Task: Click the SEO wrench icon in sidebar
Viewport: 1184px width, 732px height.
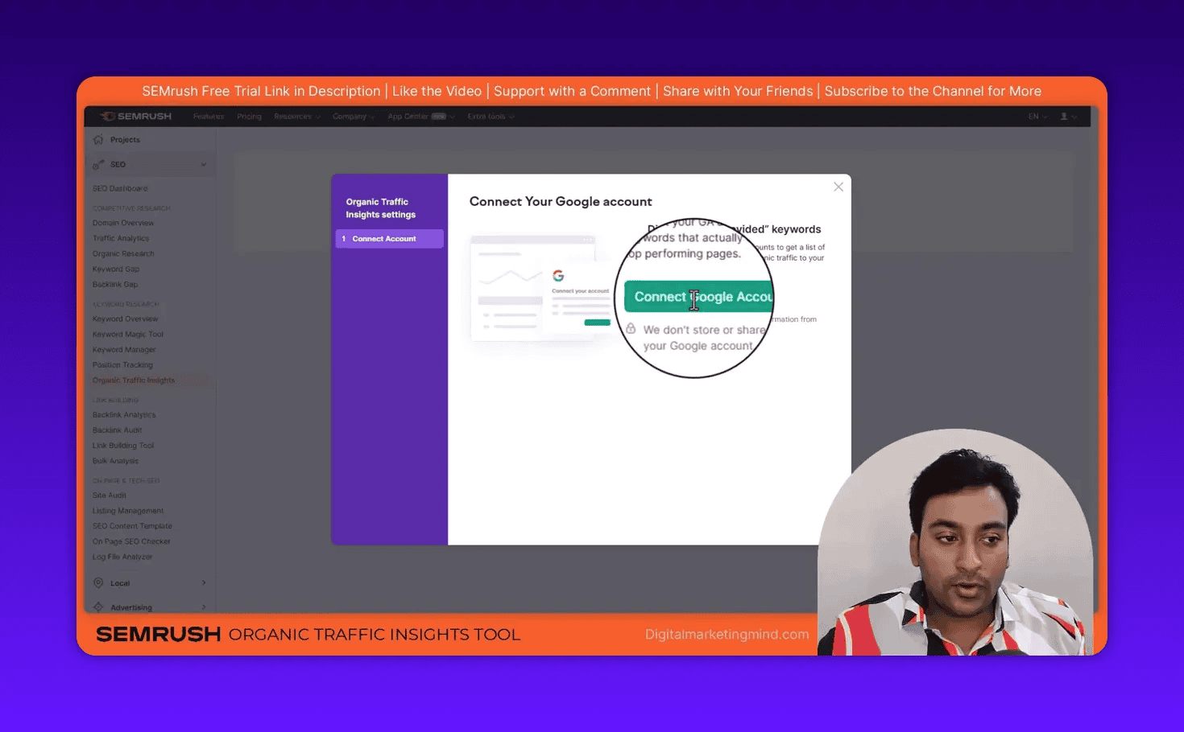Action: pyautogui.click(x=99, y=164)
